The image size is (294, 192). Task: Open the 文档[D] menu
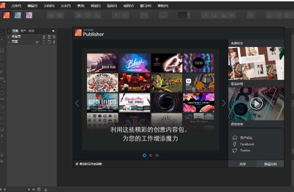[49, 6]
